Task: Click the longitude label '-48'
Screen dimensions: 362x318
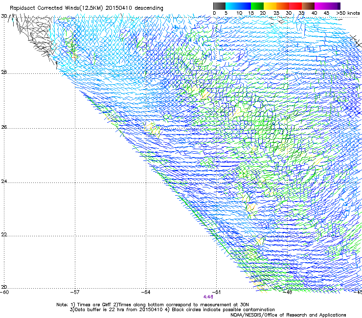Action: click(288, 292)
